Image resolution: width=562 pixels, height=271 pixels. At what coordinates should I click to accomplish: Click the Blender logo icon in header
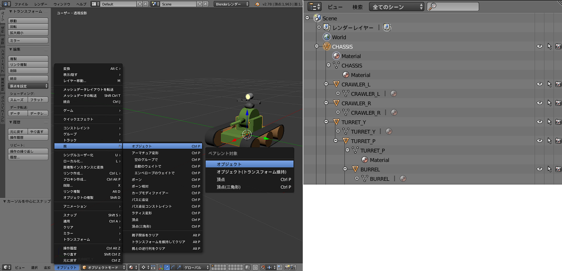[256, 4]
